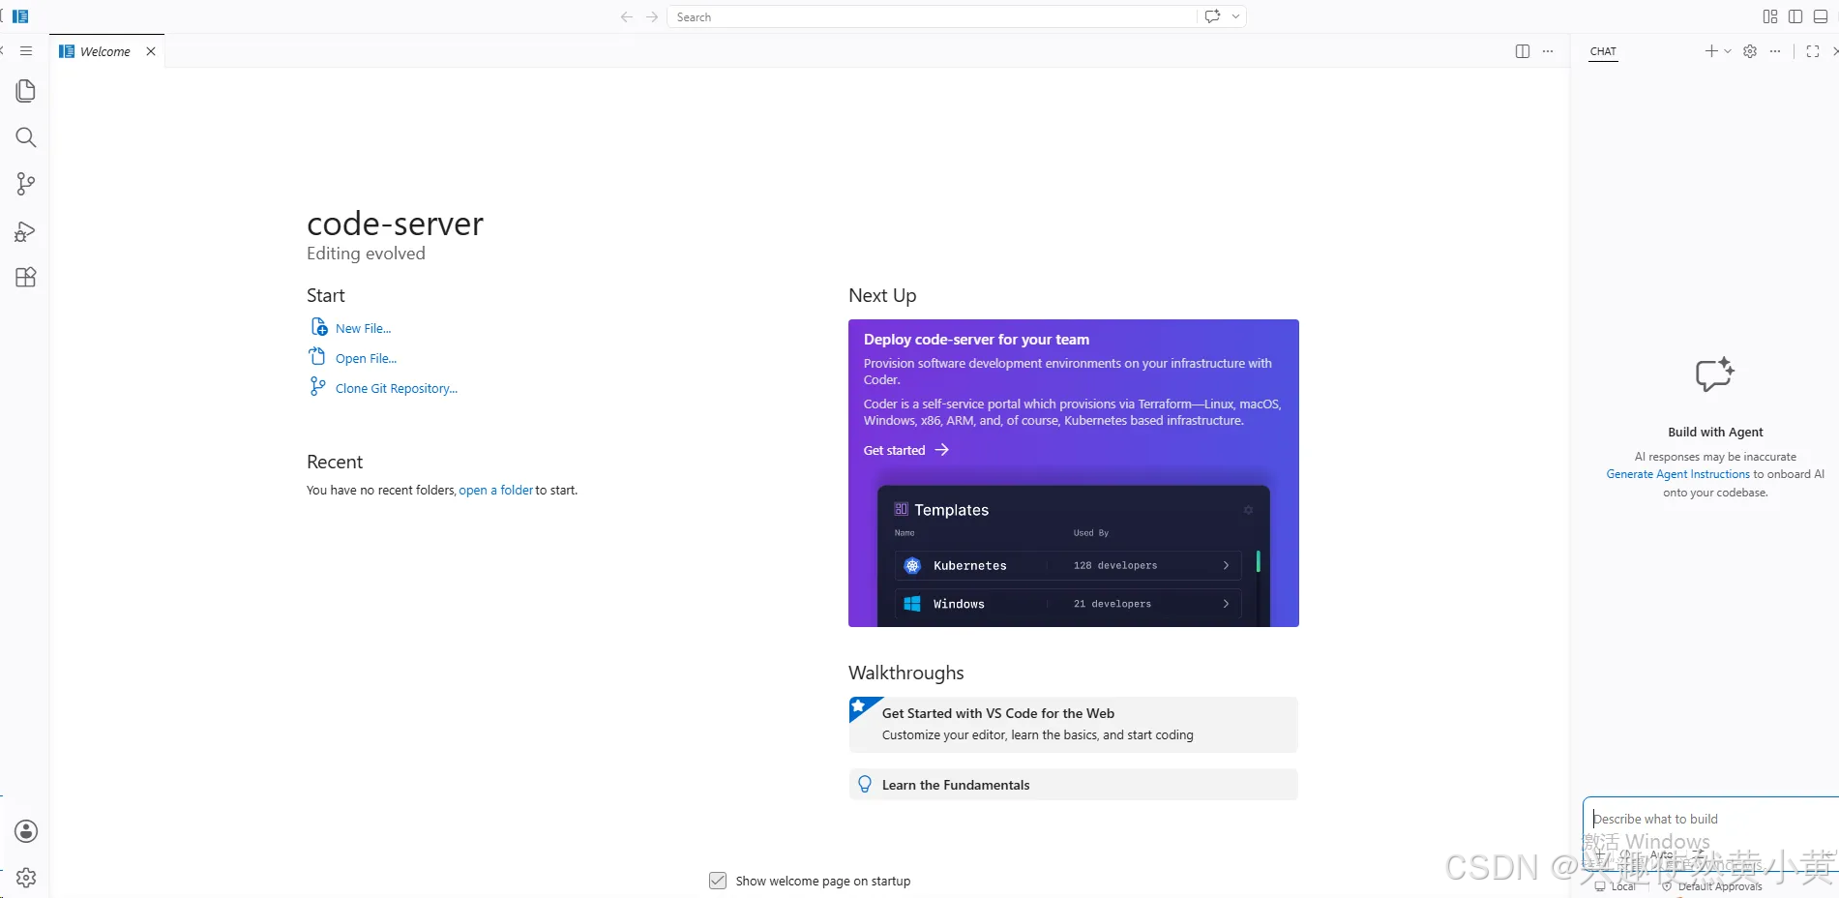Open the Source Control view
Image resolution: width=1839 pixels, height=898 pixels.
click(x=26, y=184)
